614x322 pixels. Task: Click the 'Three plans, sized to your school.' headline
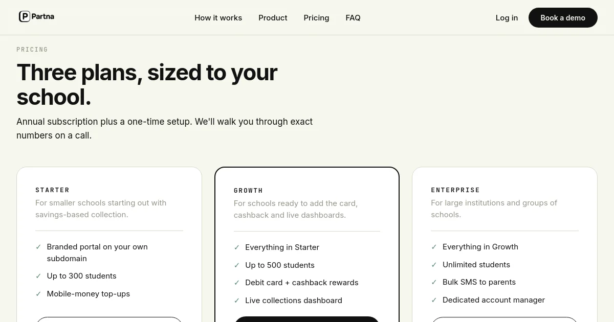[x=147, y=85]
